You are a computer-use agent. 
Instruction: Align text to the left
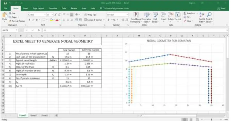coord(64,20)
